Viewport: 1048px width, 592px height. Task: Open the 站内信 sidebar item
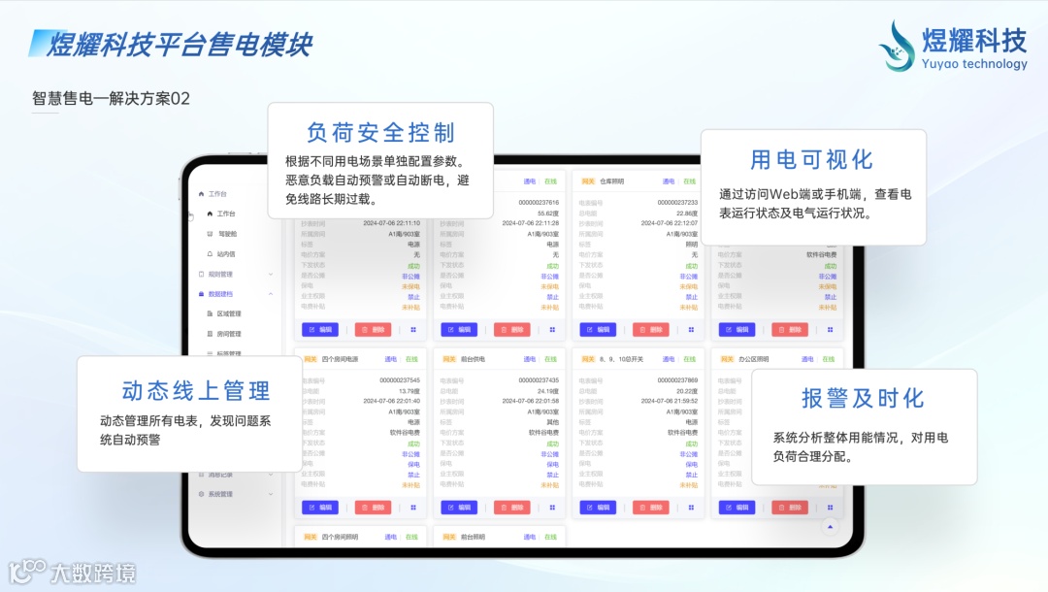(x=225, y=254)
